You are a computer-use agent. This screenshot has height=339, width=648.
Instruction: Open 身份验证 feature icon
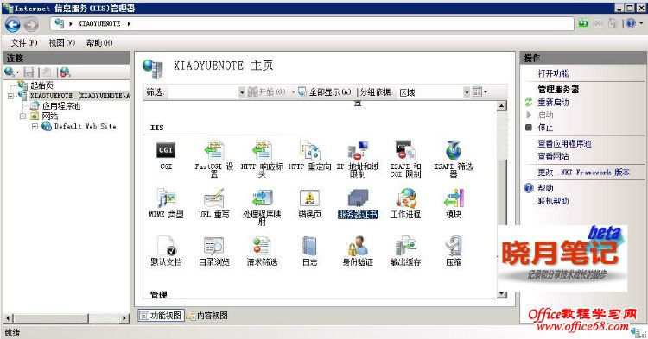(358, 246)
